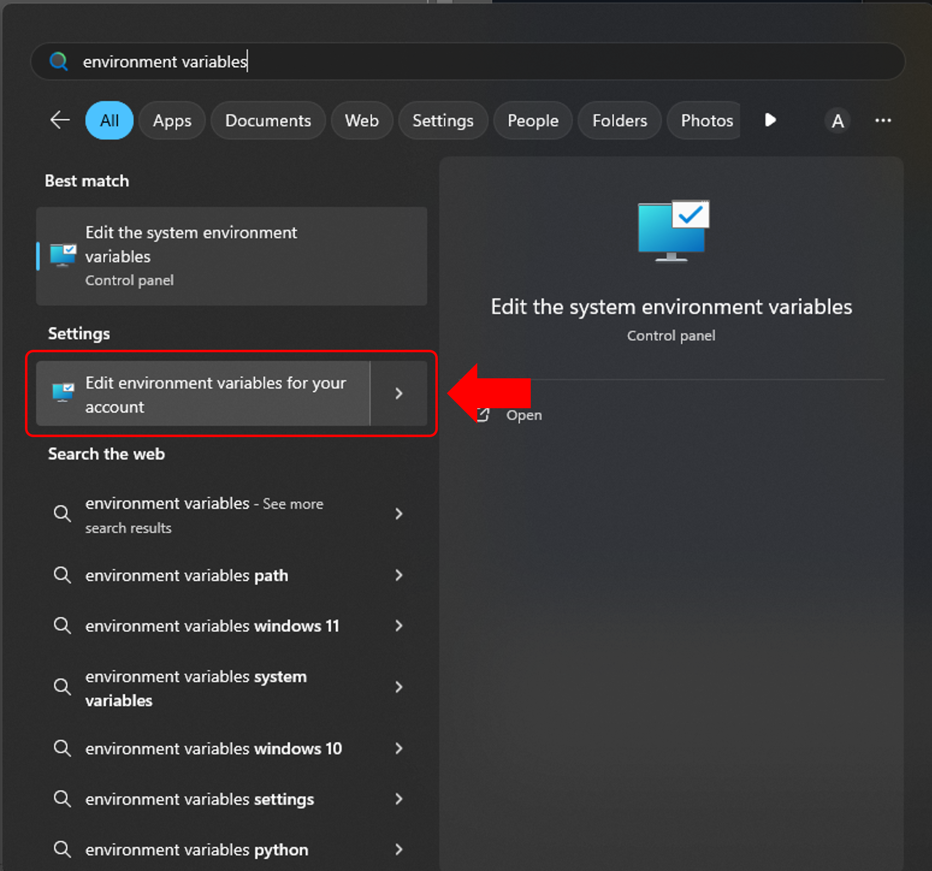Viewport: 932px width, 871px height.
Task: Click inside the search input field
Action: click(328, 62)
